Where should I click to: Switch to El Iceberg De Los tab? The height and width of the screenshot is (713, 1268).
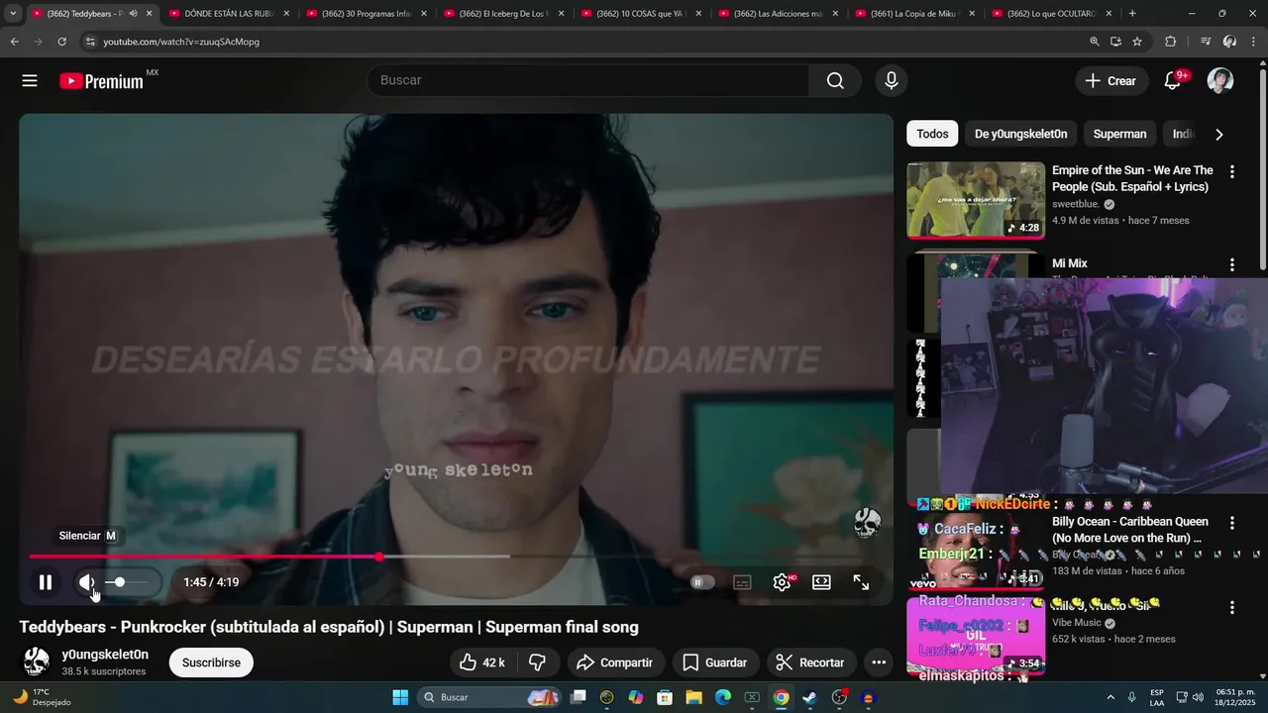502,14
